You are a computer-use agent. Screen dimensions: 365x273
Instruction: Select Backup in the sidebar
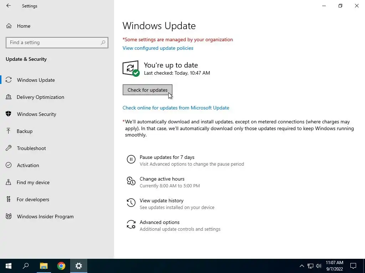[57, 131]
